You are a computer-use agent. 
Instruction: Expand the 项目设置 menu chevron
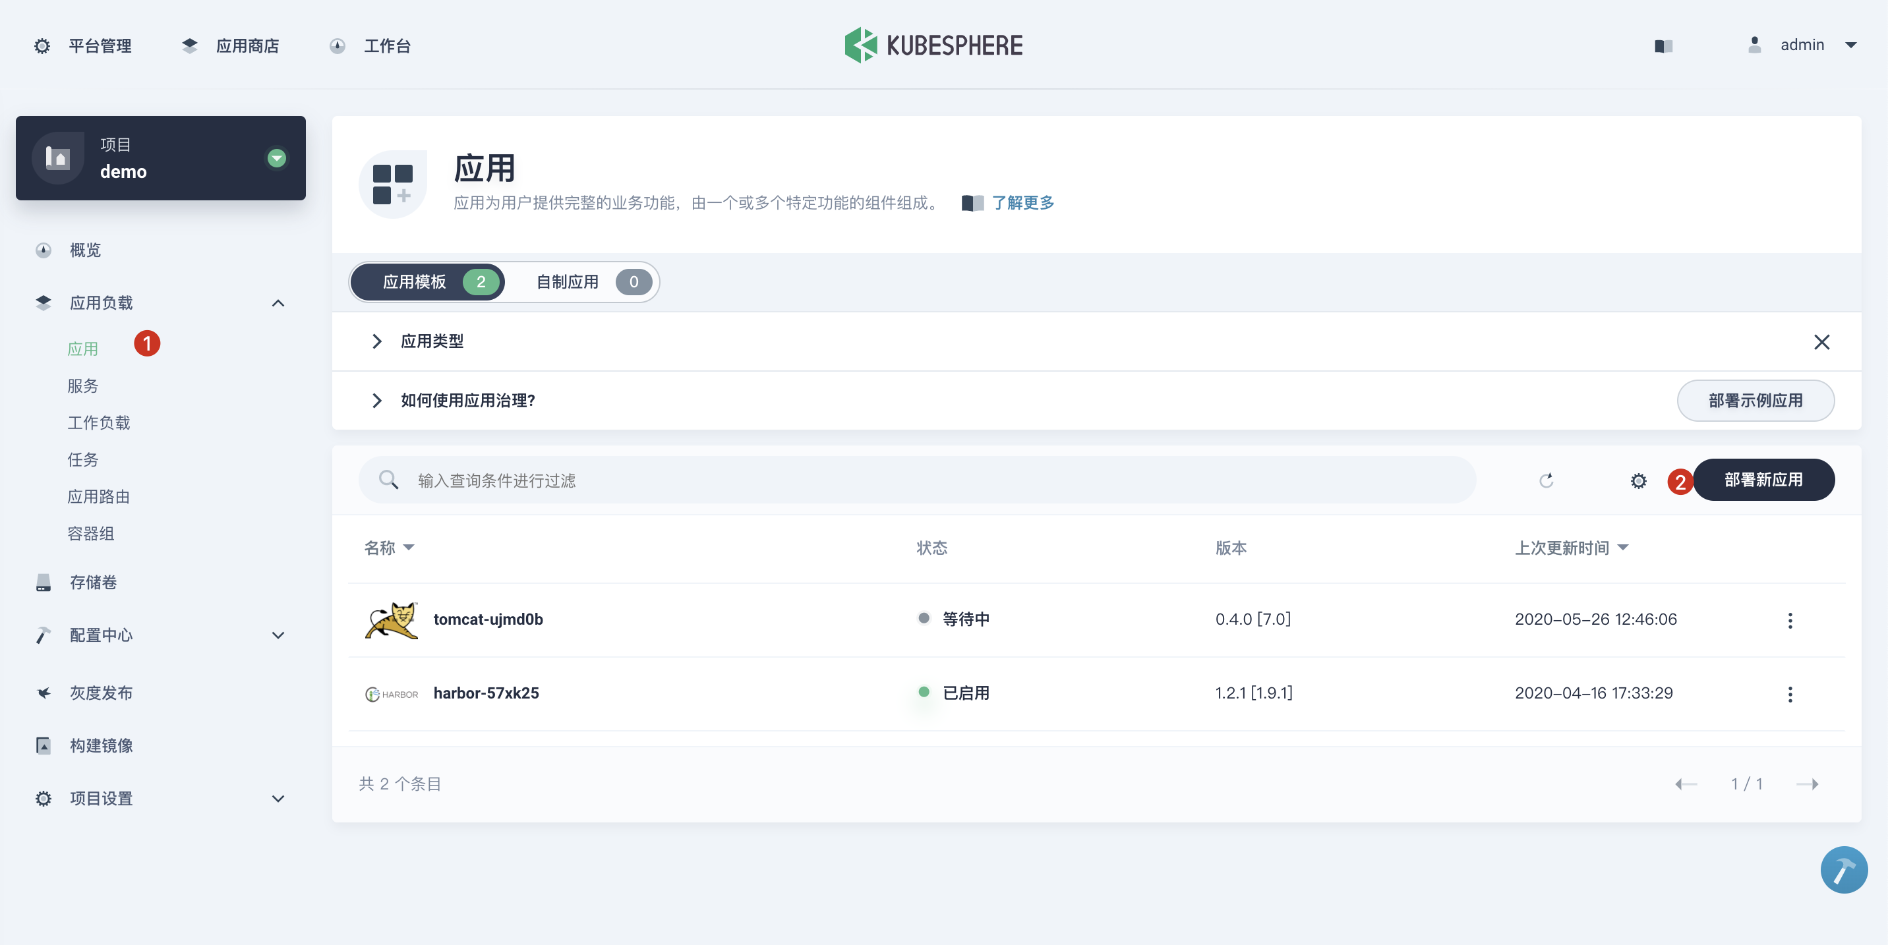pyautogui.click(x=278, y=799)
